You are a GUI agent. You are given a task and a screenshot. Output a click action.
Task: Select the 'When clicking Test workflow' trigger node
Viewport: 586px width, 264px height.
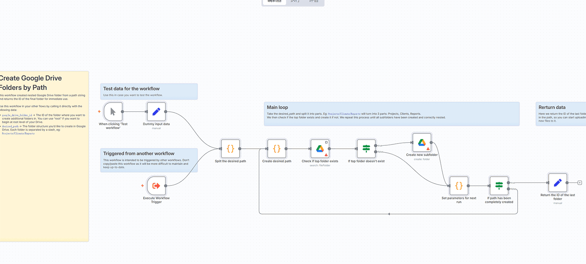[x=113, y=112]
